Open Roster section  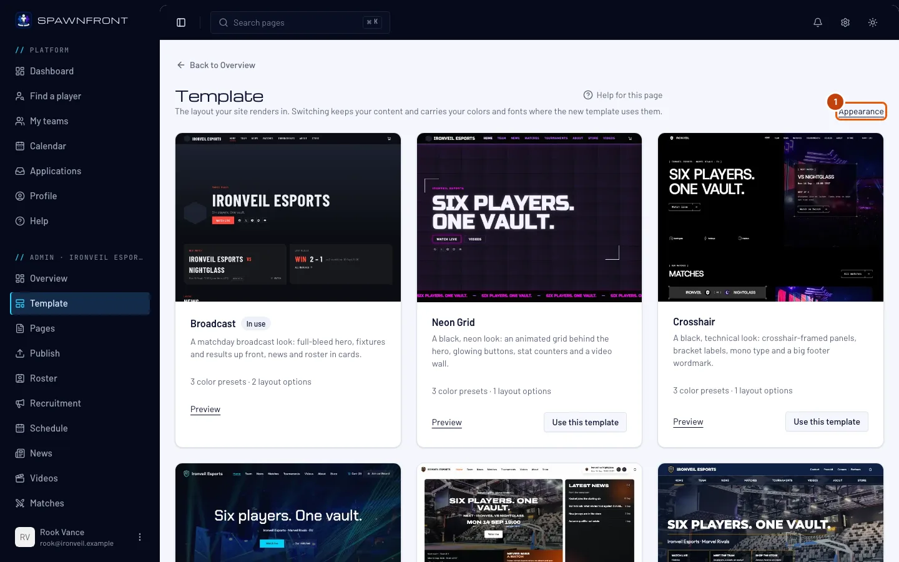coord(80,378)
